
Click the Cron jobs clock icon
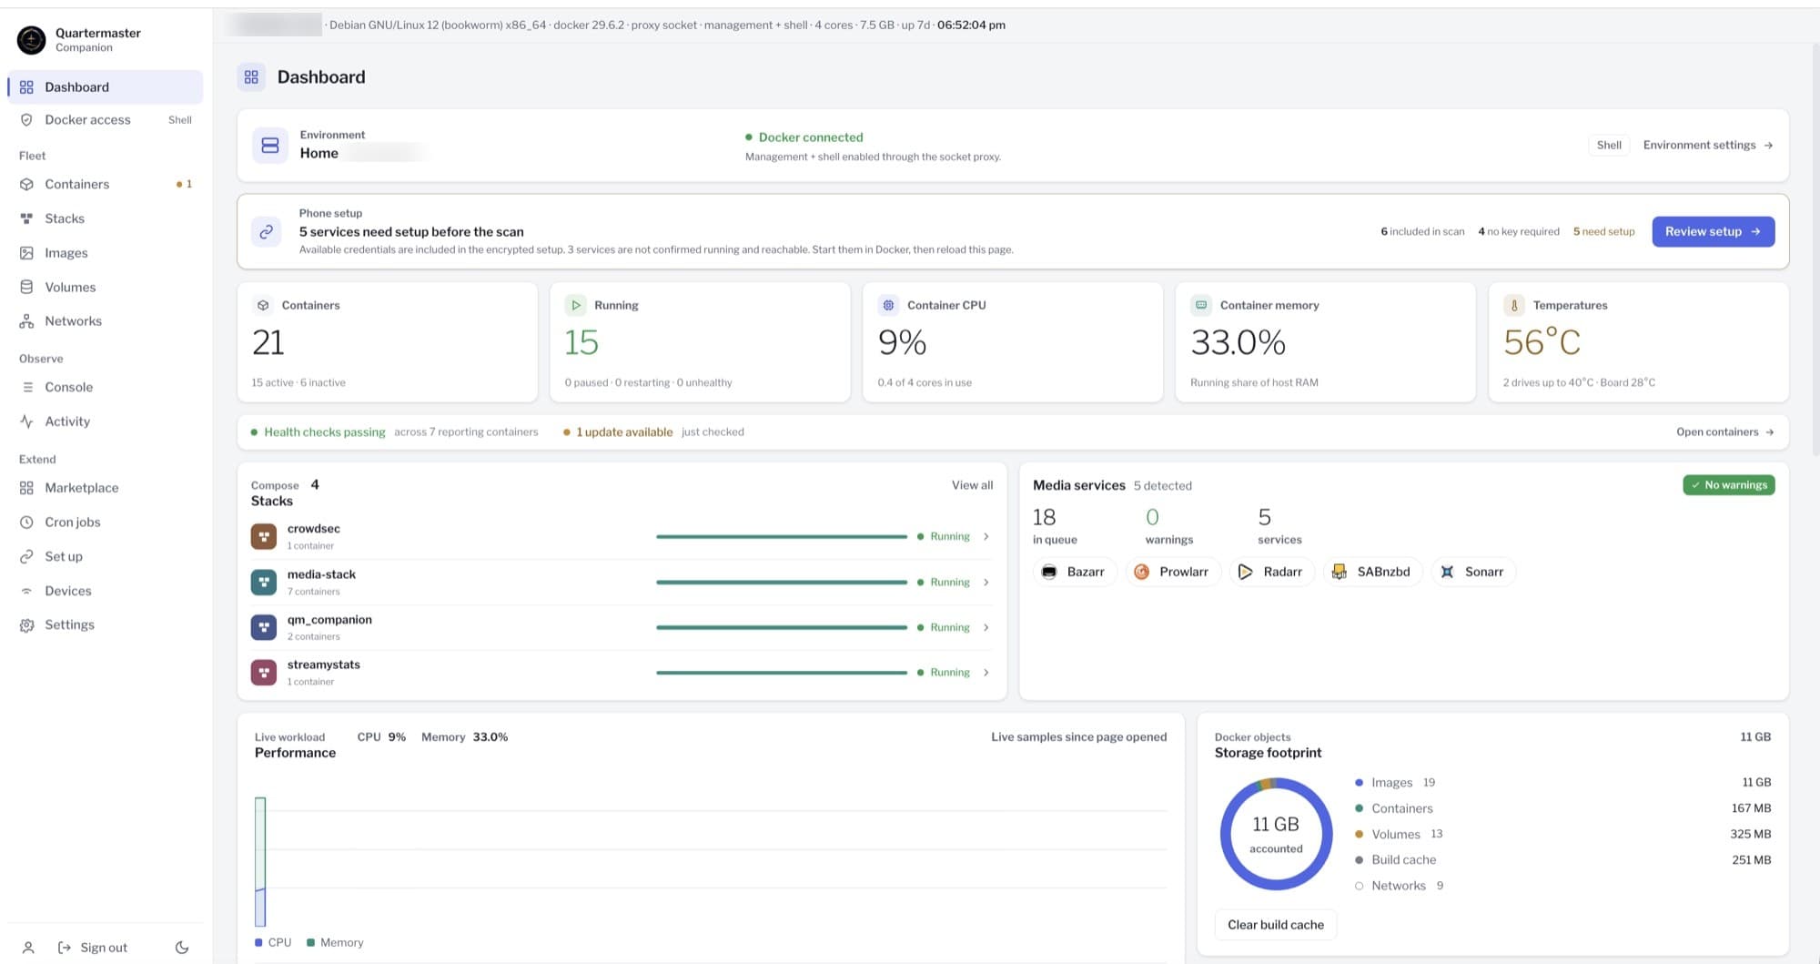point(26,523)
